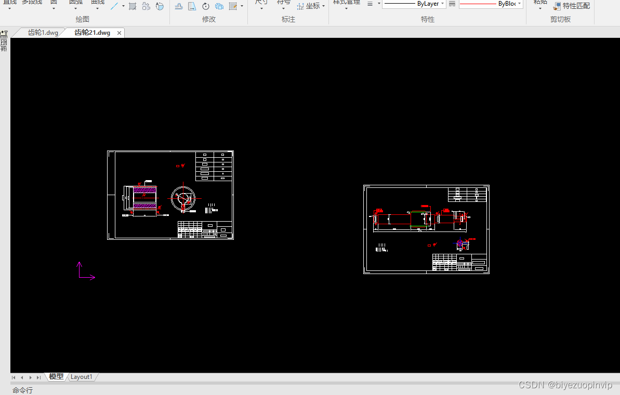
Task: Jump to last layout tab arrow
Action: [x=39, y=378]
